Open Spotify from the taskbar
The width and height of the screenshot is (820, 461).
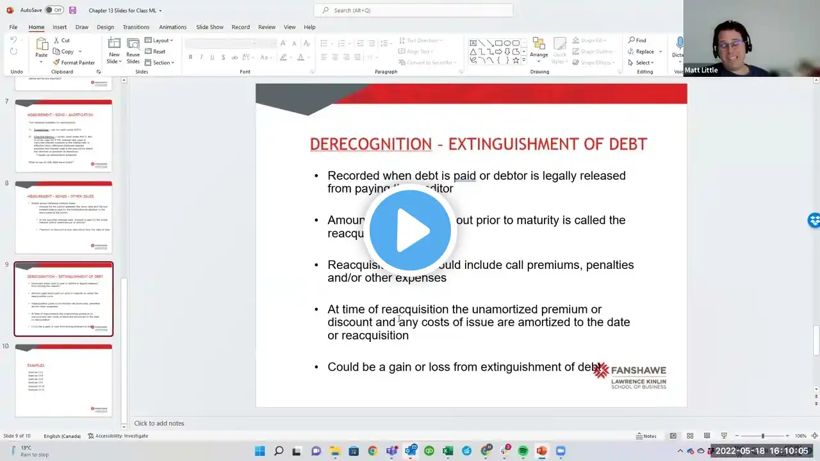[x=523, y=451]
